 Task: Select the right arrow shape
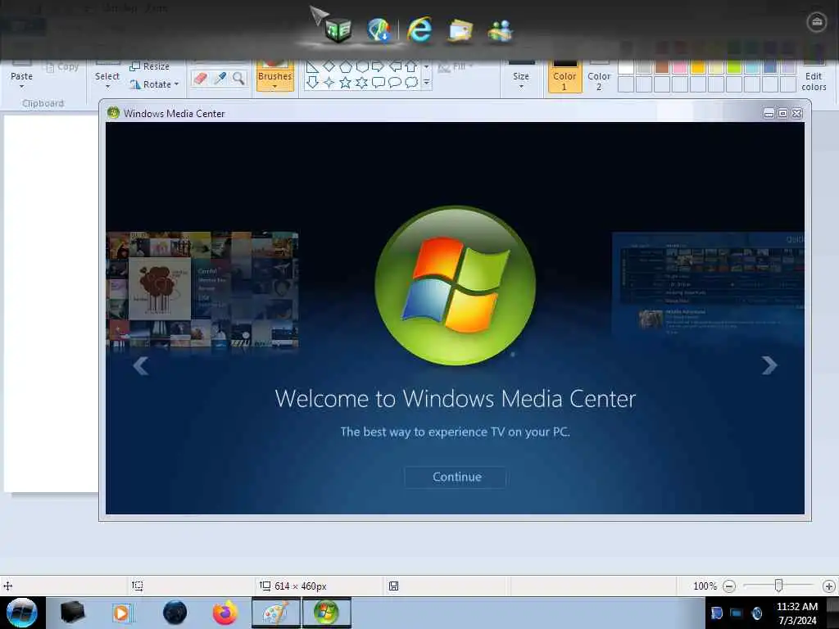tap(379, 66)
